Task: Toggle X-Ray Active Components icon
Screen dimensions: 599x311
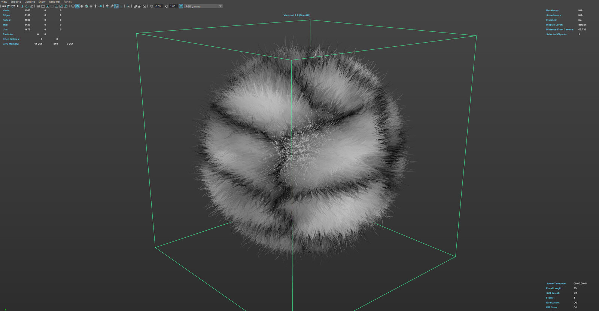Action: (x=140, y=6)
